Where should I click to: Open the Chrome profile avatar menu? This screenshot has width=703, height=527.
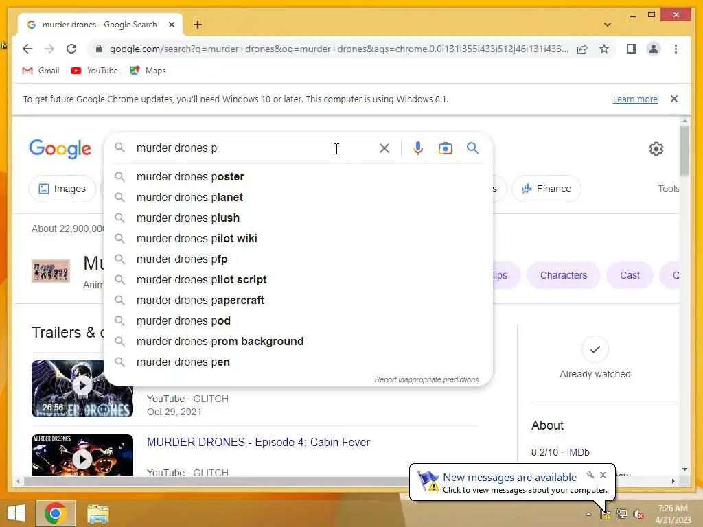[x=654, y=49]
